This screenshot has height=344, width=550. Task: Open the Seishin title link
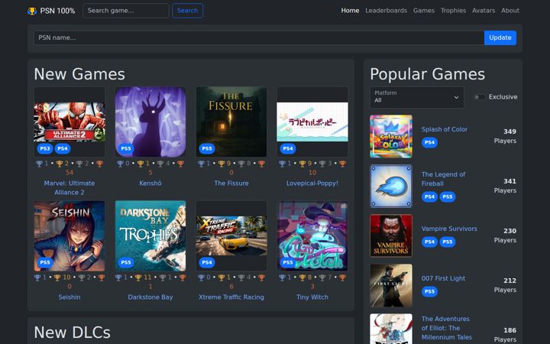point(70,297)
